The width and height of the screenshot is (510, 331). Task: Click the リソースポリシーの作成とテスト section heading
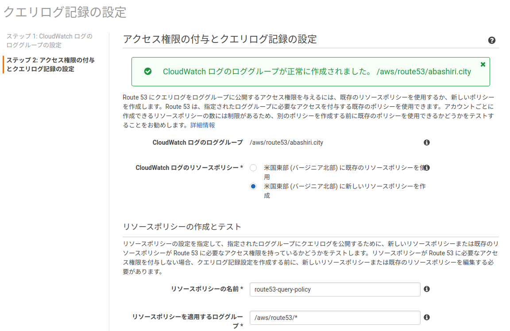tap(182, 227)
